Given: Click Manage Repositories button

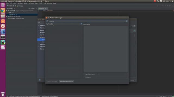Looking at the screenshot, I should (x=67, y=81).
